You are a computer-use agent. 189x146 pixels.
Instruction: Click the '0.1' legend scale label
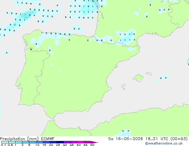3,145
